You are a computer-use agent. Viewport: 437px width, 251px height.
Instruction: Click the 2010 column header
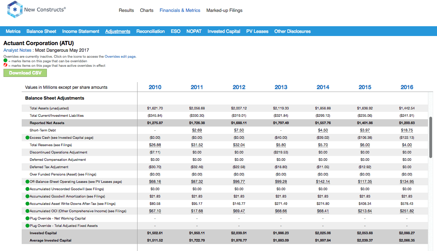point(155,87)
